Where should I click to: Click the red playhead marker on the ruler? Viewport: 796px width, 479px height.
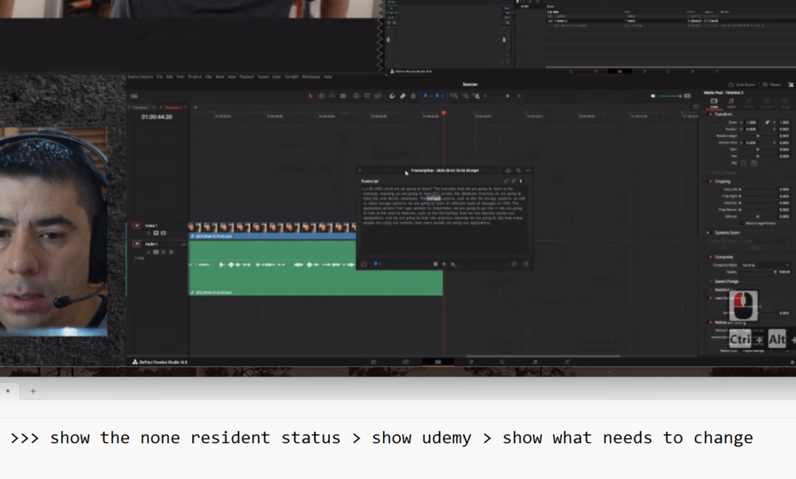click(x=443, y=113)
